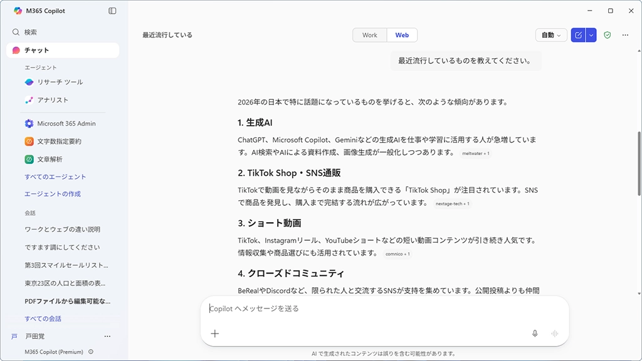The image size is (642, 361).
Task: Click the 戸田覚 account avatar icon
Action: 14,337
